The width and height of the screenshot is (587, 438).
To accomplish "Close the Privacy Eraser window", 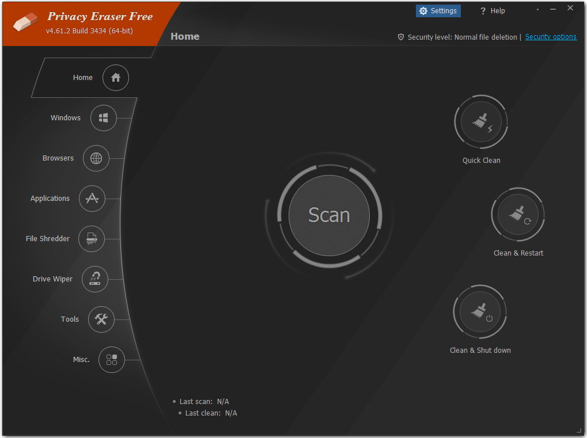I will tap(570, 8).
